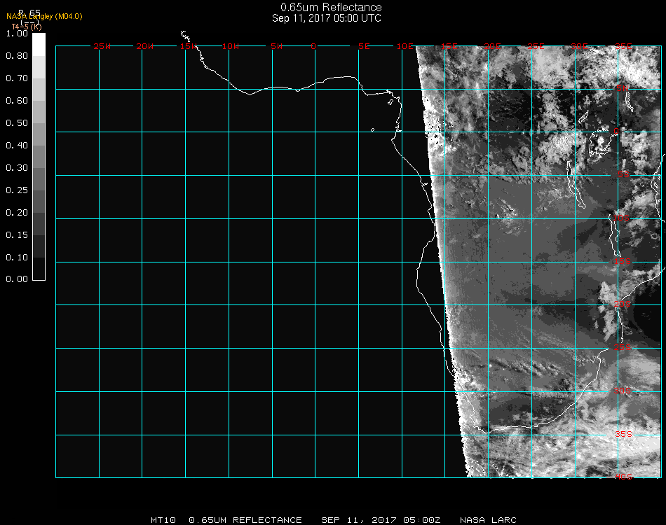
Task: Click the NASA Langley (M04.0) orange label
Action: 44,16
